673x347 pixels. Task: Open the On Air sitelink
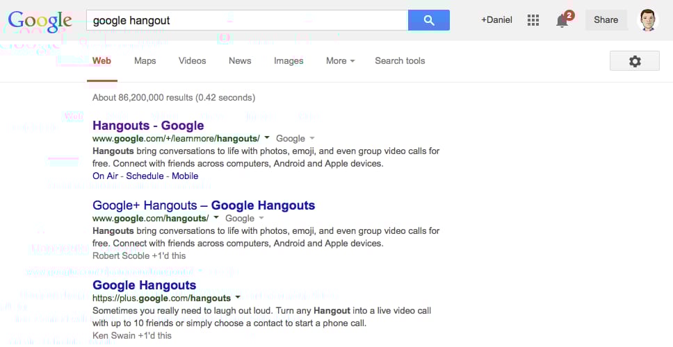click(105, 176)
